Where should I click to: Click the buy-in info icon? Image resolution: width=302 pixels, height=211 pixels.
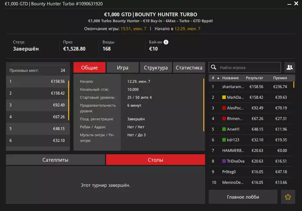click(x=166, y=42)
